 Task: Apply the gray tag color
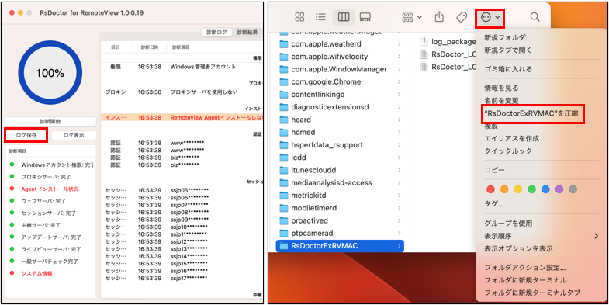point(573,189)
